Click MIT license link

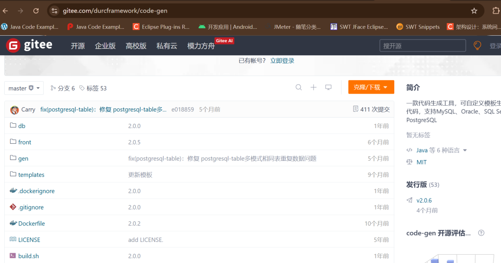tap(421, 162)
